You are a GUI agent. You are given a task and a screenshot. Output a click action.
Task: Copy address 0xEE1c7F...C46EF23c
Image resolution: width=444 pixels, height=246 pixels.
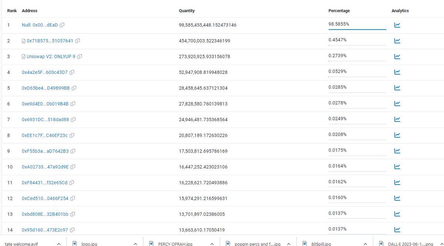click(x=72, y=135)
